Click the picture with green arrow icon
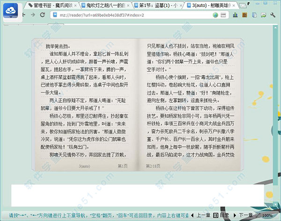Image resolution: width=281 pixels, height=221 pixels. [x=263, y=15]
